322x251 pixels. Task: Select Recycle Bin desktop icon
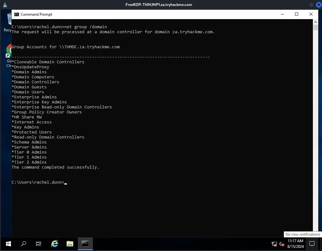[x=8, y=23]
